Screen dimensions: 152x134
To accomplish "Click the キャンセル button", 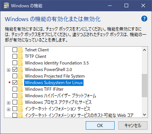I will pyautogui.click(x=133, y=125).
